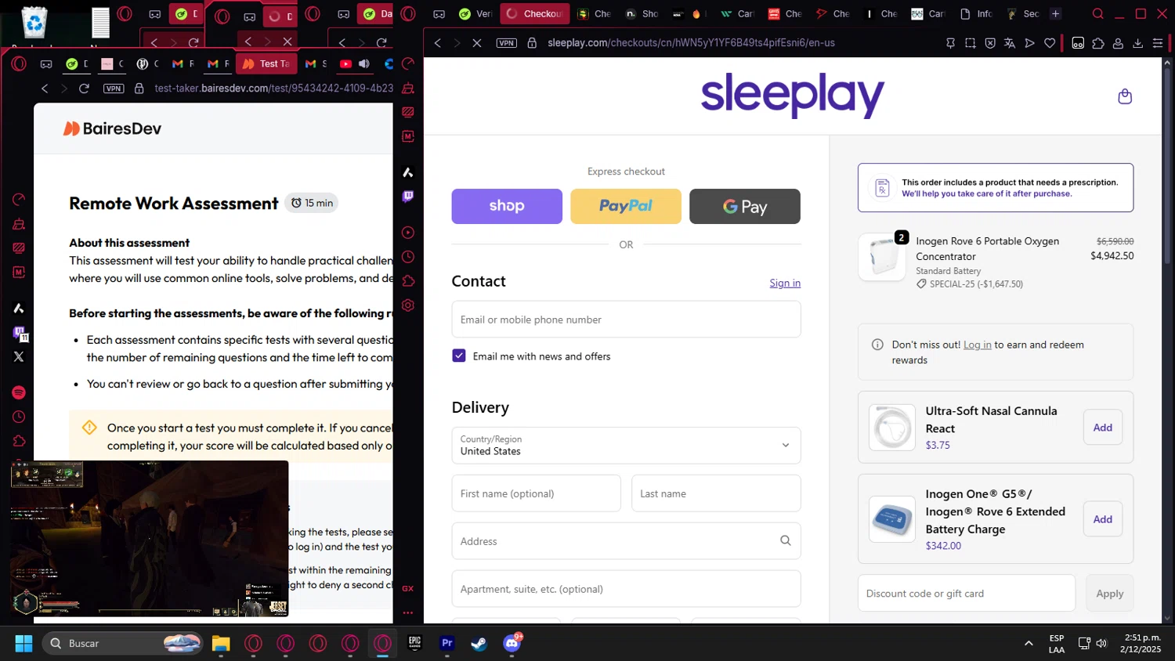This screenshot has width=1175, height=661.
Task: Open the Windows Start menu
Action: pos(23,643)
